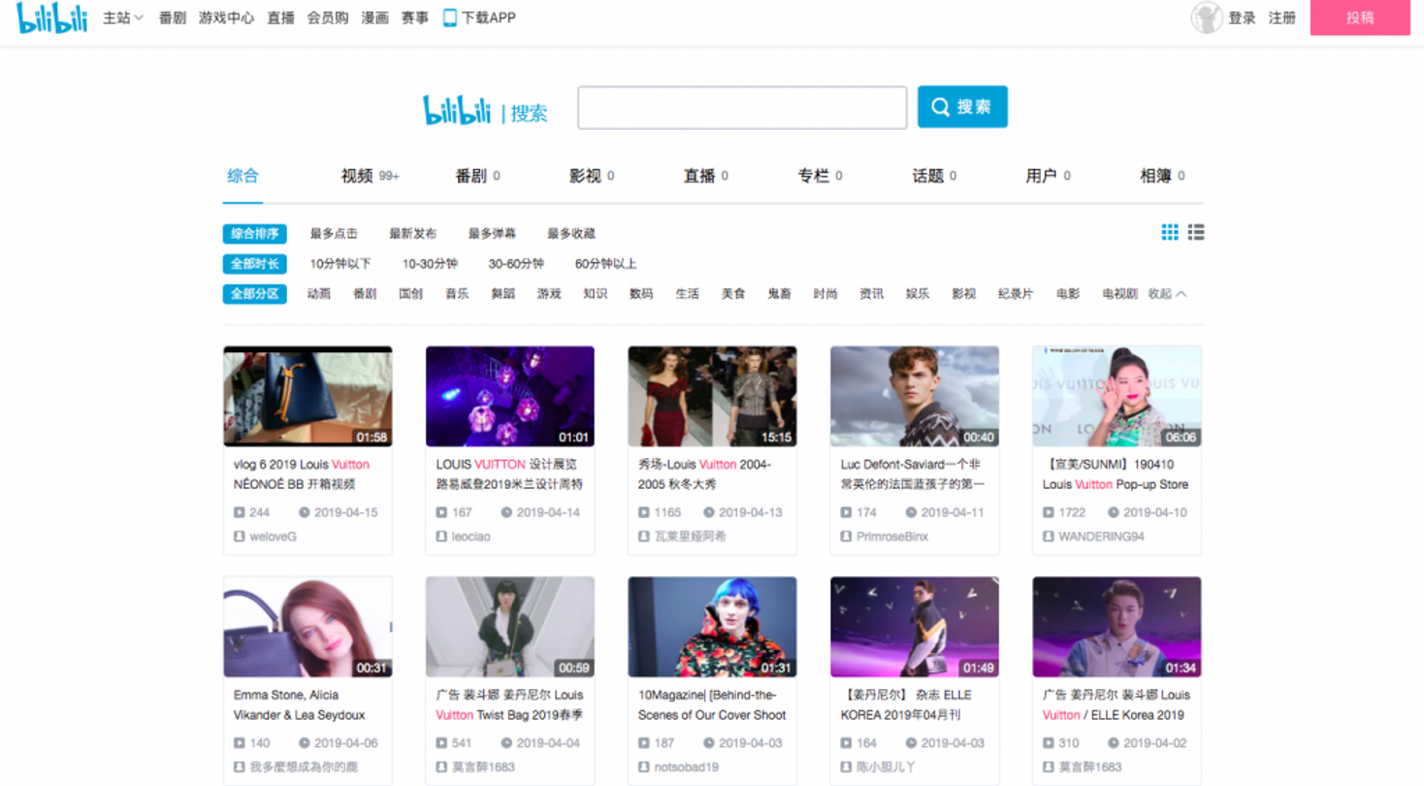Click the bilibili logo in top navigation

pos(52,17)
